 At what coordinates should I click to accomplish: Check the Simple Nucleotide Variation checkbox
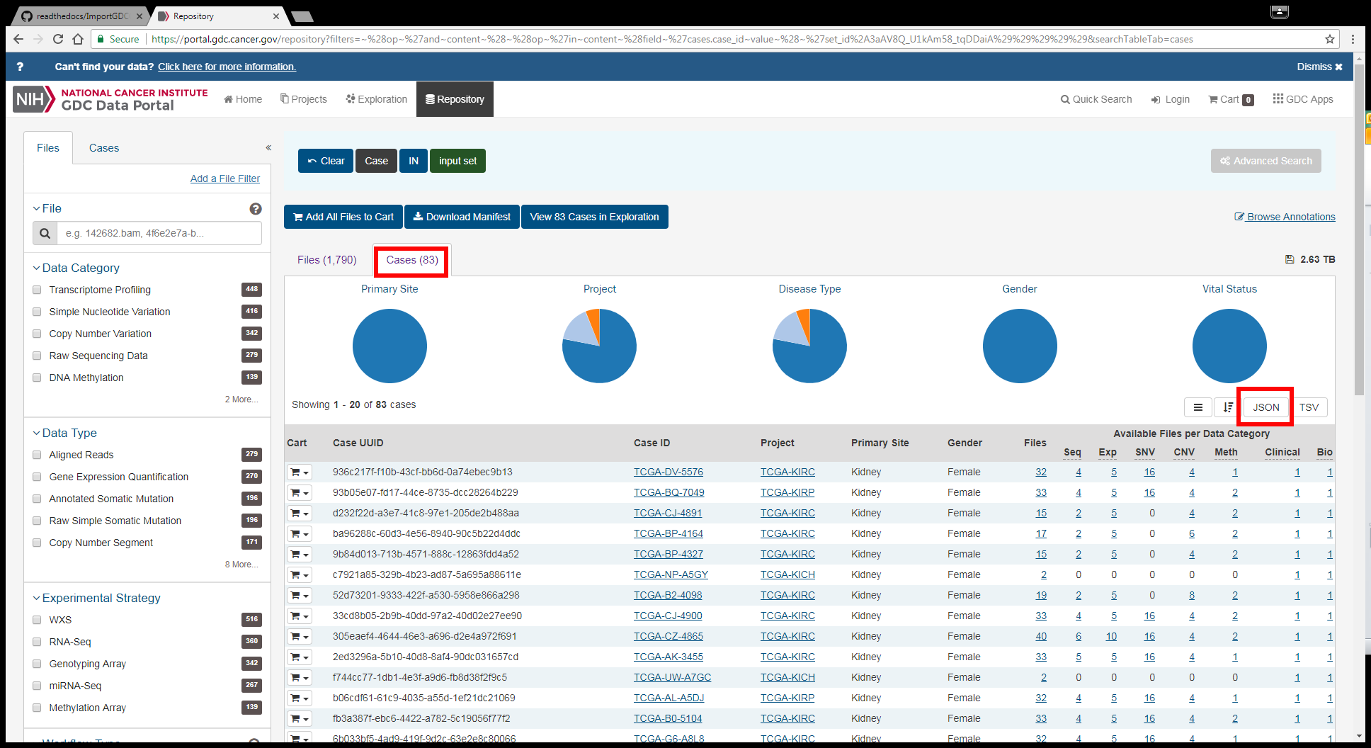37,312
